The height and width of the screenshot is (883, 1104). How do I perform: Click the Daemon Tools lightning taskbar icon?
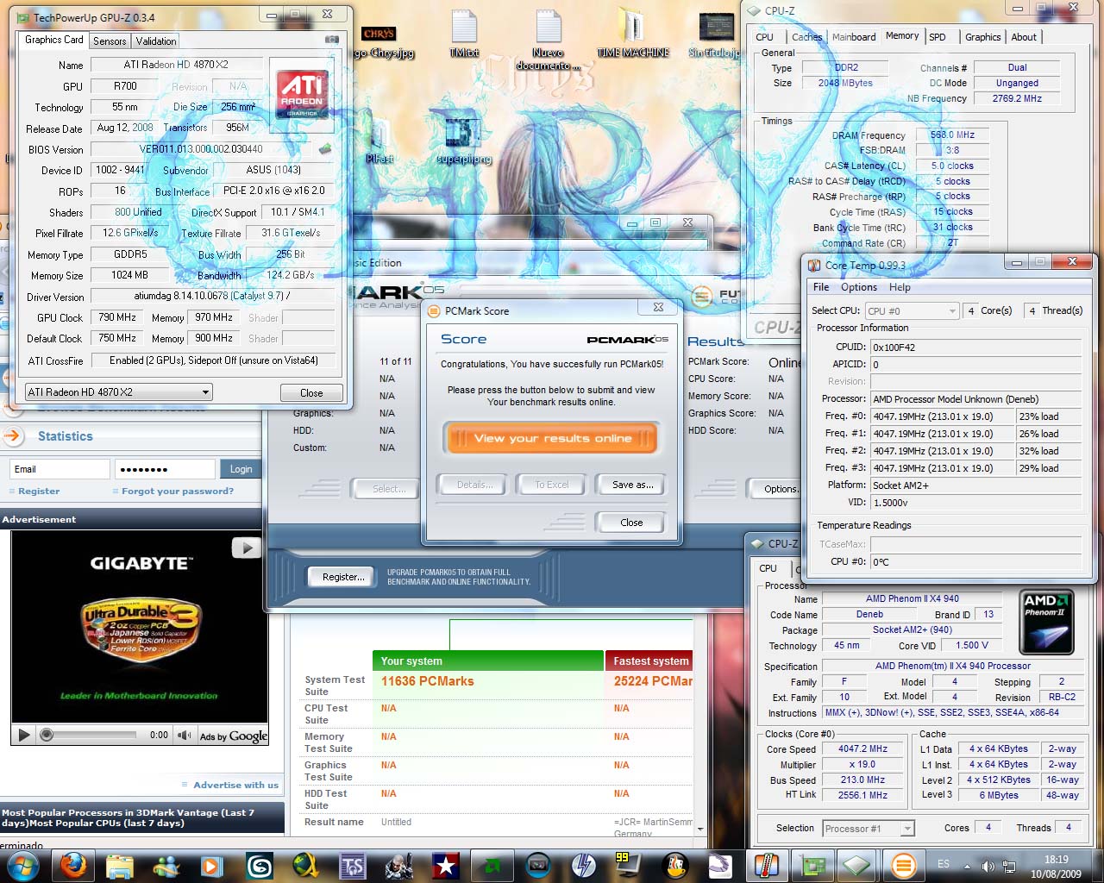(585, 865)
